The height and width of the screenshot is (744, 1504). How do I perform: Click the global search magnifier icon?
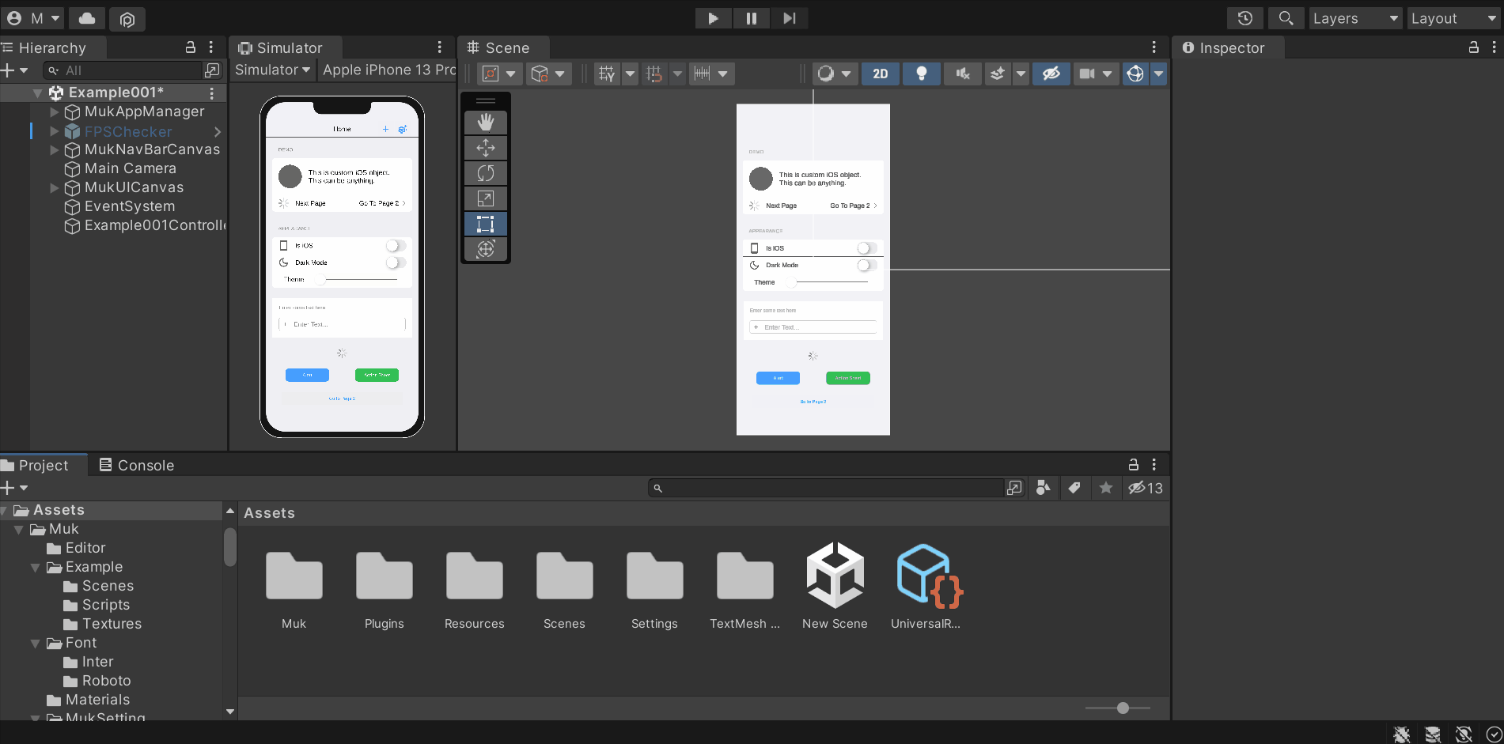click(1286, 18)
